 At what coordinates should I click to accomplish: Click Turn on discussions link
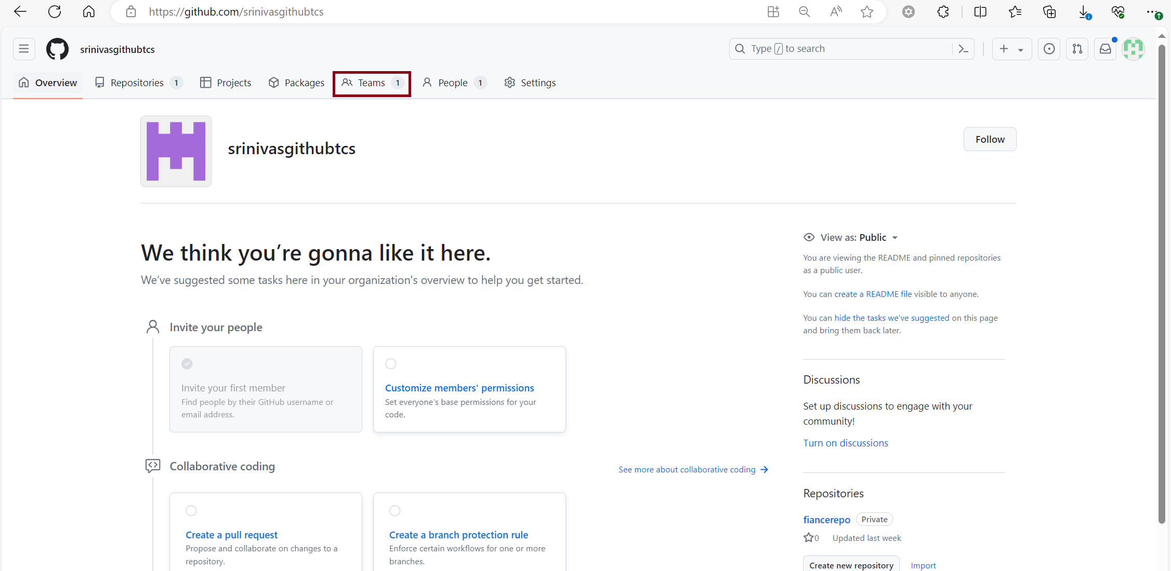[x=846, y=443]
